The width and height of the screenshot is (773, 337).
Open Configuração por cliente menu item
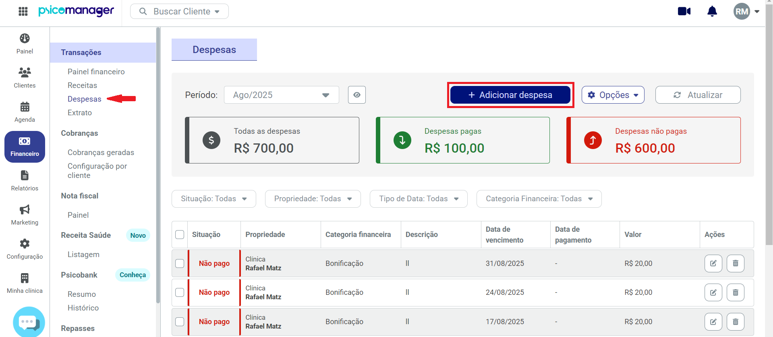pos(97,171)
